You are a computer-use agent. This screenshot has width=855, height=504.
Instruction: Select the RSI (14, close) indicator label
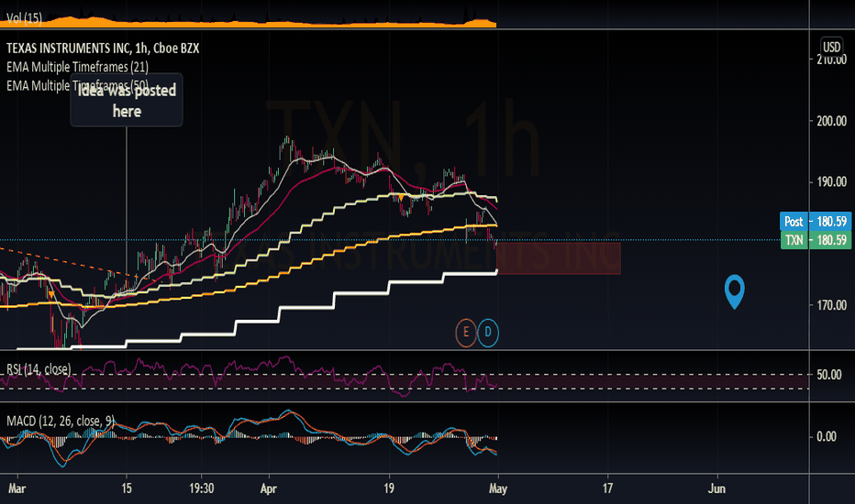(39, 369)
